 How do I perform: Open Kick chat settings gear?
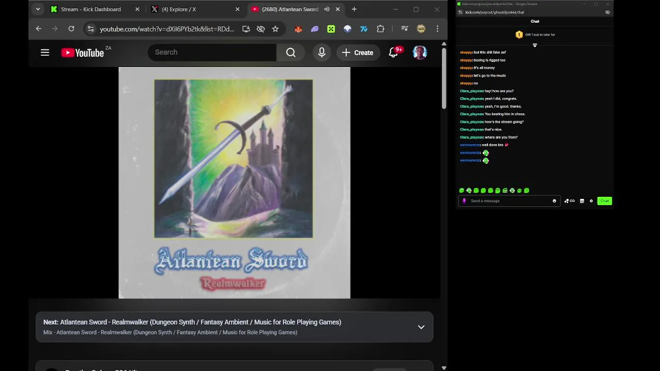click(591, 201)
